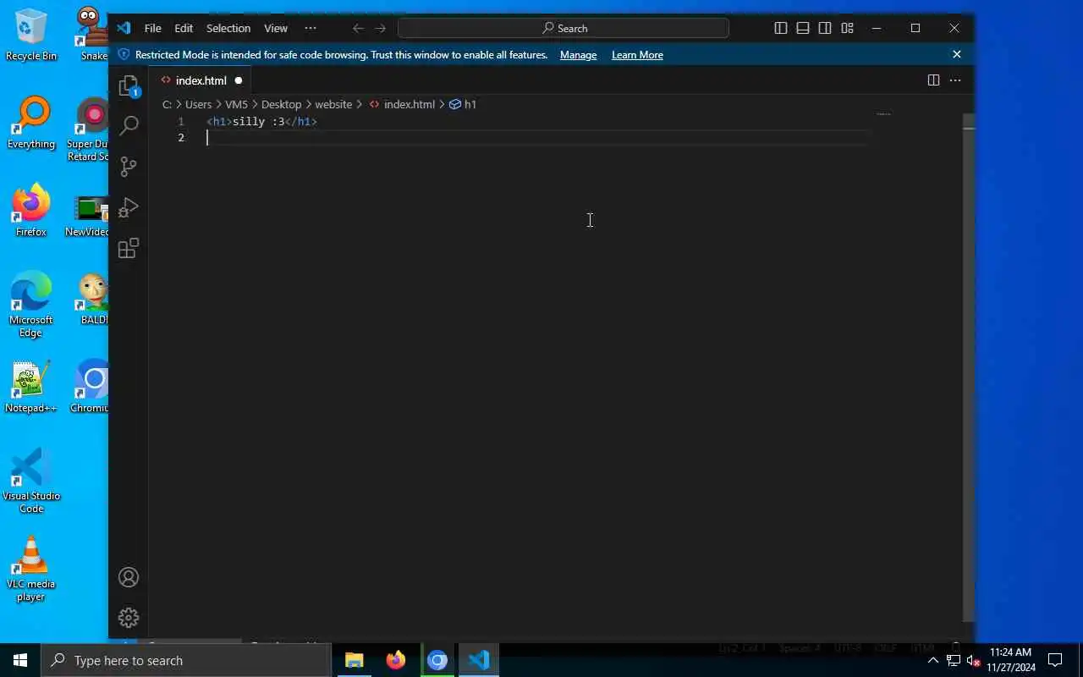1083x677 pixels.
Task: Expand the website breadcrumb
Action: click(333, 104)
